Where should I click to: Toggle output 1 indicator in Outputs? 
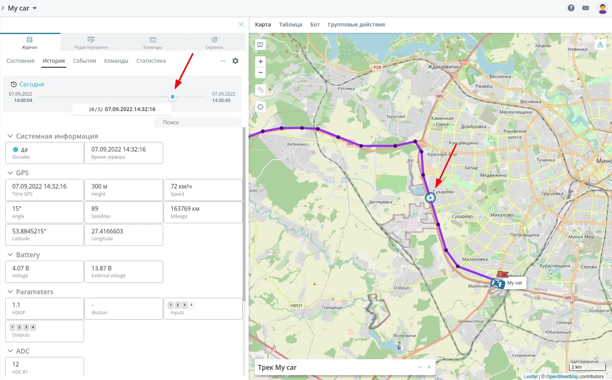coord(12,327)
